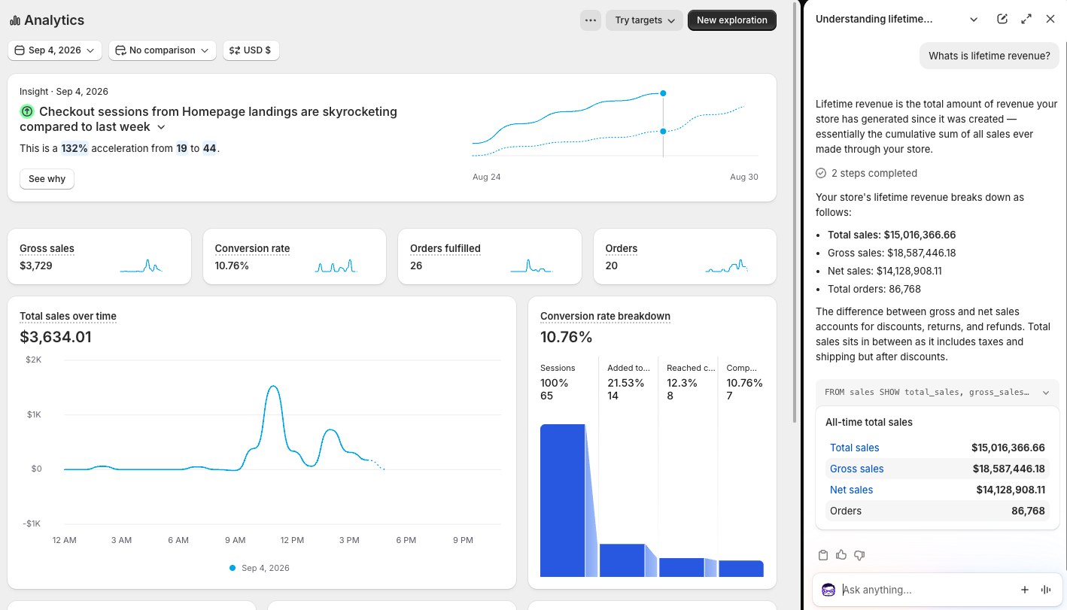Viewport: 1067px width, 610px height.
Task: Click the Whats is lifetime revenue message
Action: (989, 56)
